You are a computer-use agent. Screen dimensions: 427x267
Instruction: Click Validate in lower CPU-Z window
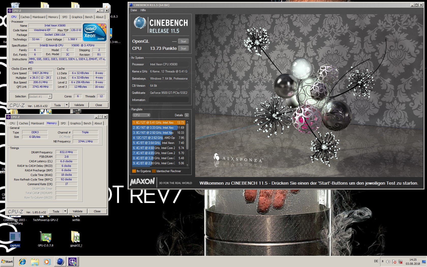pyautogui.click(x=78, y=211)
